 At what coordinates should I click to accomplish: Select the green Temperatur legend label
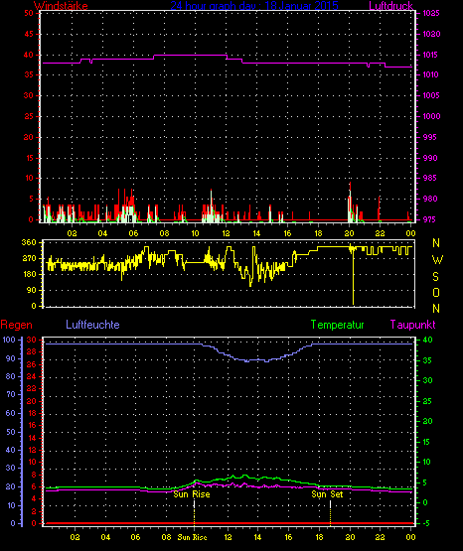coord(337,325)
